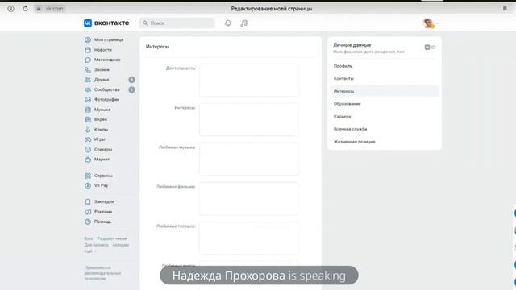Select the Карьера tab
516x290 pixels.
385,116
